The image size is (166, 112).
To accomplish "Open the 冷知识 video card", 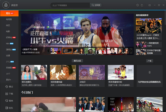I will 92,76.
